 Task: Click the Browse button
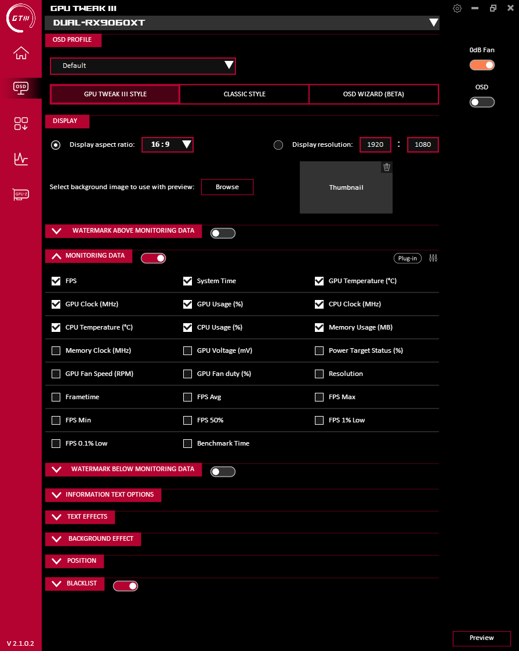click(x=227, y=187)
